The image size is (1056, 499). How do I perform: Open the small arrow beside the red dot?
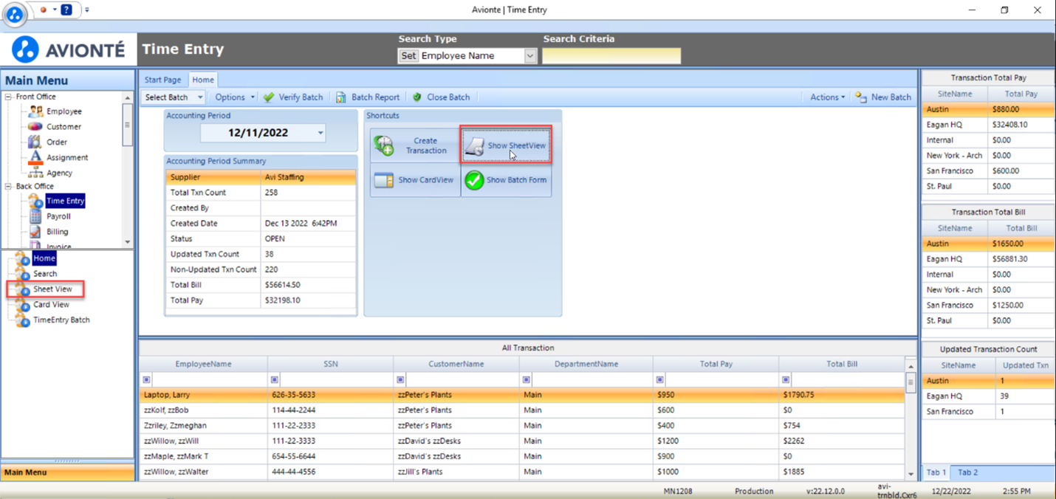click(55, 10)
